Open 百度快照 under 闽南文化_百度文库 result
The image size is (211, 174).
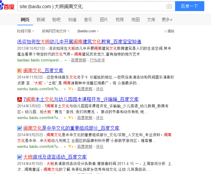point(85,89)
